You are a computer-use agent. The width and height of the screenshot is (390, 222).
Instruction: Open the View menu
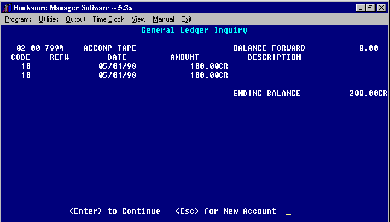point(138,19)
